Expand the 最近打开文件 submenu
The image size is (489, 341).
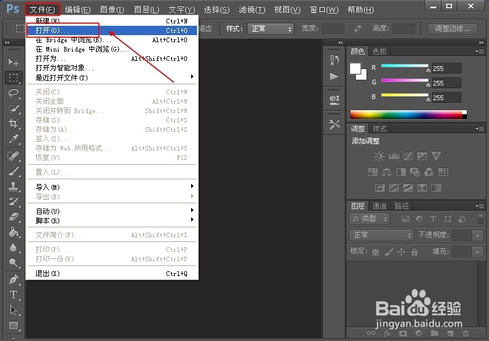click(111, 77)
